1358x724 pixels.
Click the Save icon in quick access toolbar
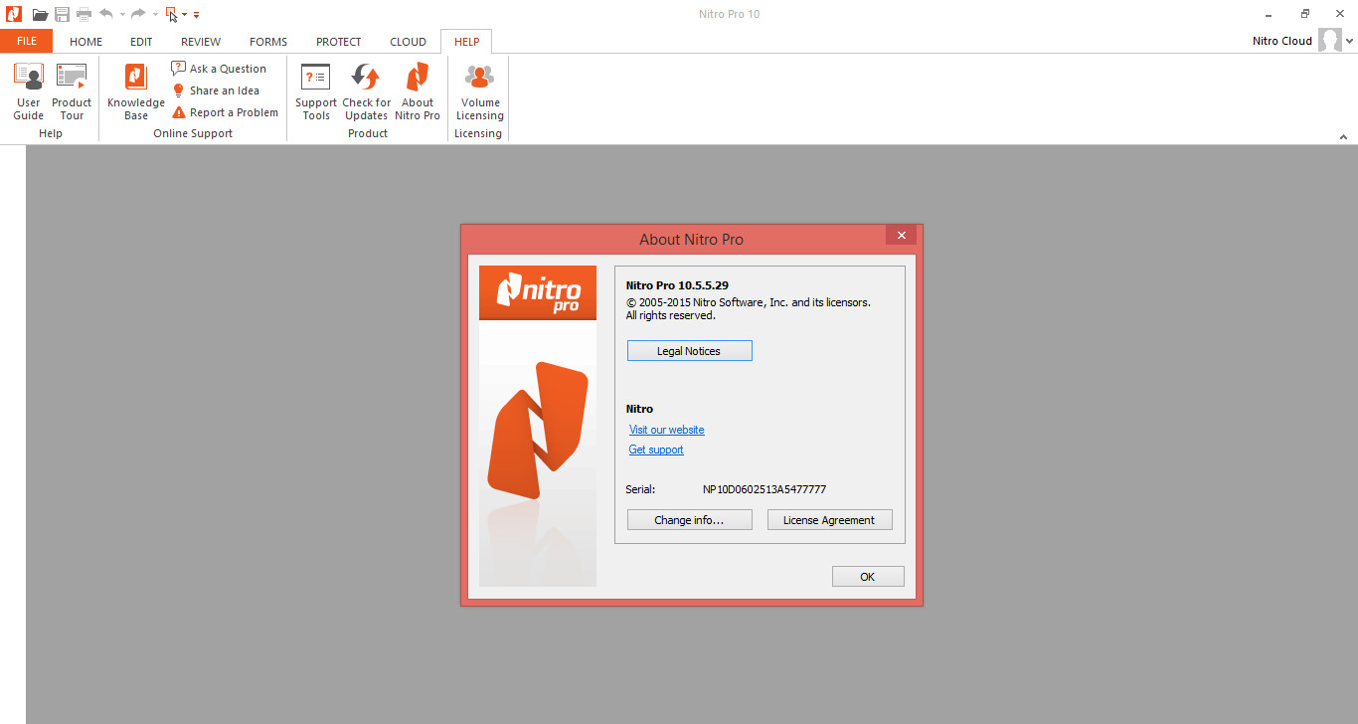[x=62, y=14]
